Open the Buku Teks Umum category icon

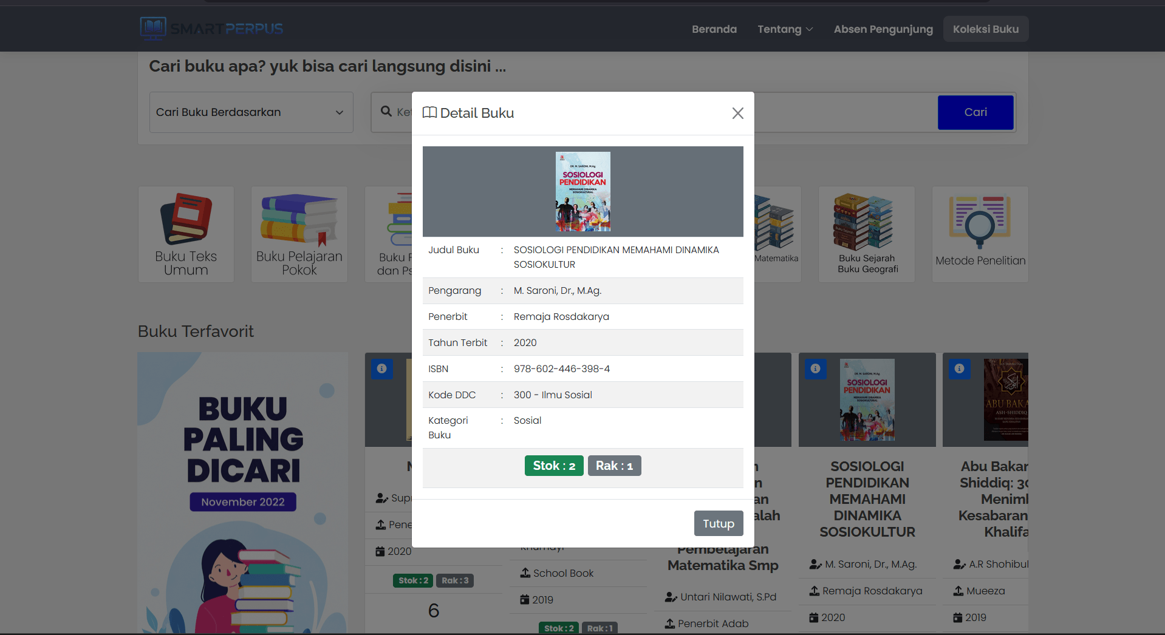[x=186, y=234]
